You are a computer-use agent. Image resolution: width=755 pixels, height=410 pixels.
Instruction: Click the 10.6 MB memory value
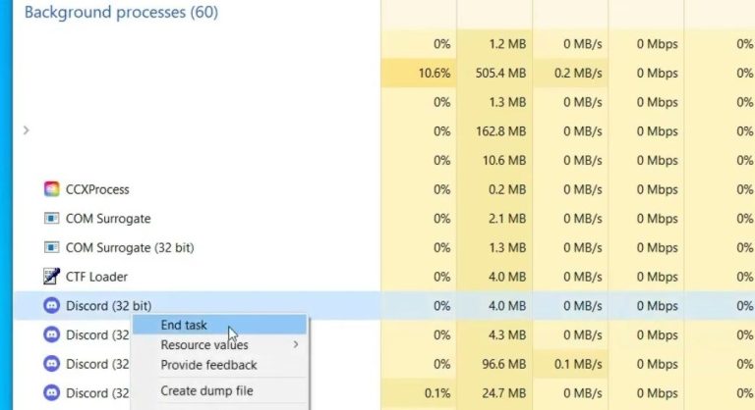[x=504, y=161]
